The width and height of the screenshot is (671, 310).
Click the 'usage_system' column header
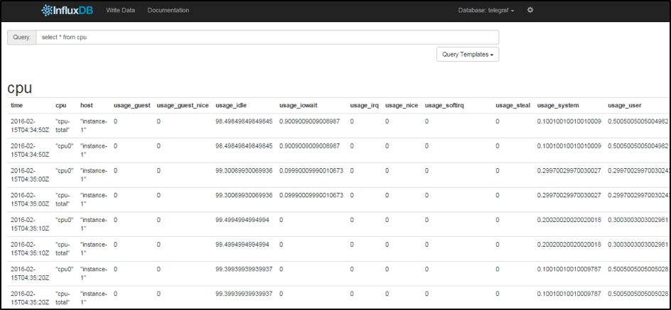click(559, 106)
